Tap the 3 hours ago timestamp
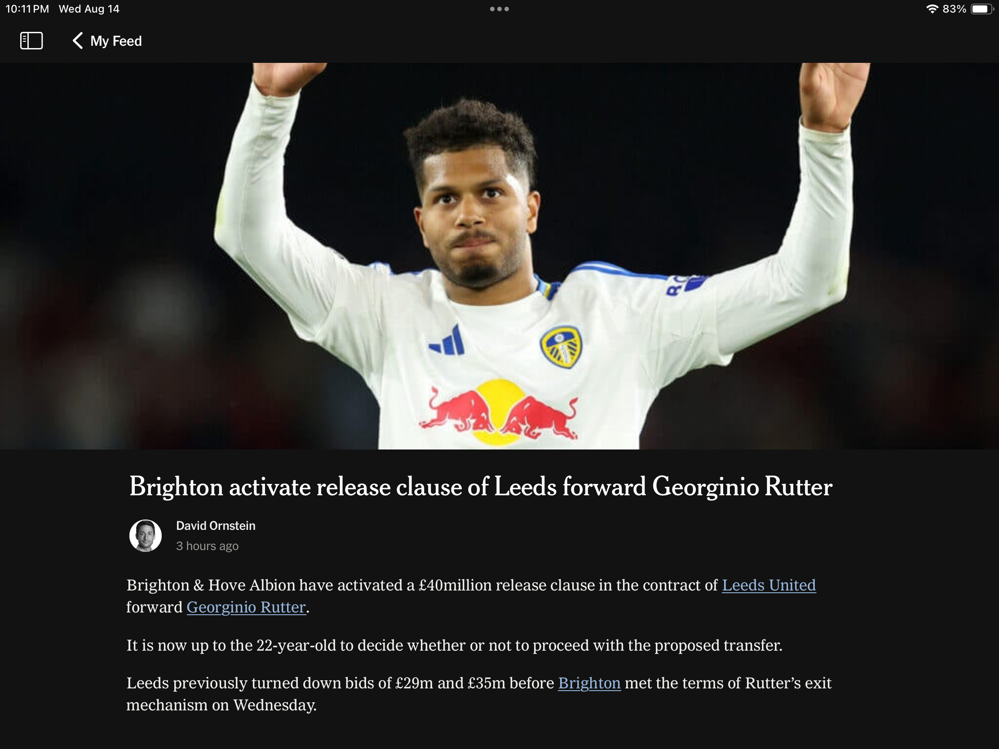Screen dimensions: 999x749 tap(207, 546)
